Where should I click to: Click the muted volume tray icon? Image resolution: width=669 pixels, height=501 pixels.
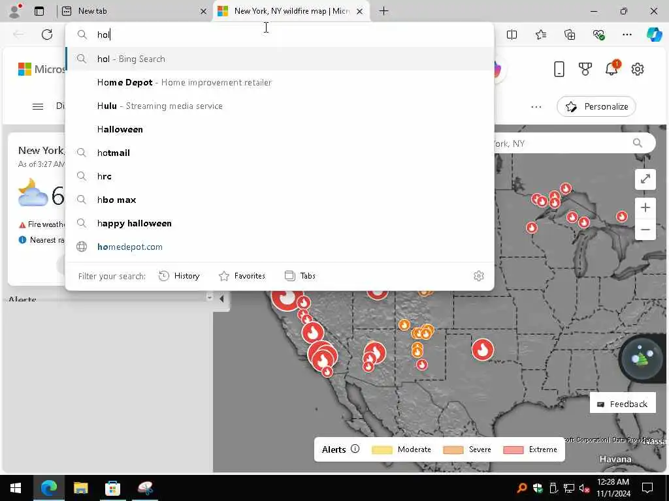click(585, 488)
